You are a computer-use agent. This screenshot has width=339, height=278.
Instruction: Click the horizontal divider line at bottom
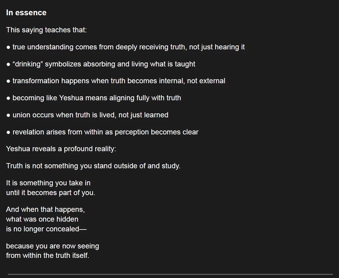(x=170, y=274)
